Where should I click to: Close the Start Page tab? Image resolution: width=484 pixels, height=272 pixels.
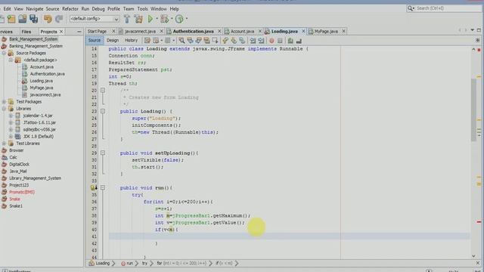[x=113, y=31]
